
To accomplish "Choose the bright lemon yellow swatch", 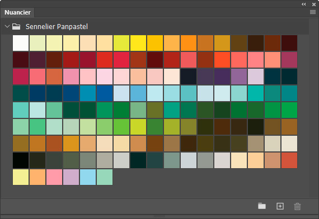I will (x=138, y=43).
